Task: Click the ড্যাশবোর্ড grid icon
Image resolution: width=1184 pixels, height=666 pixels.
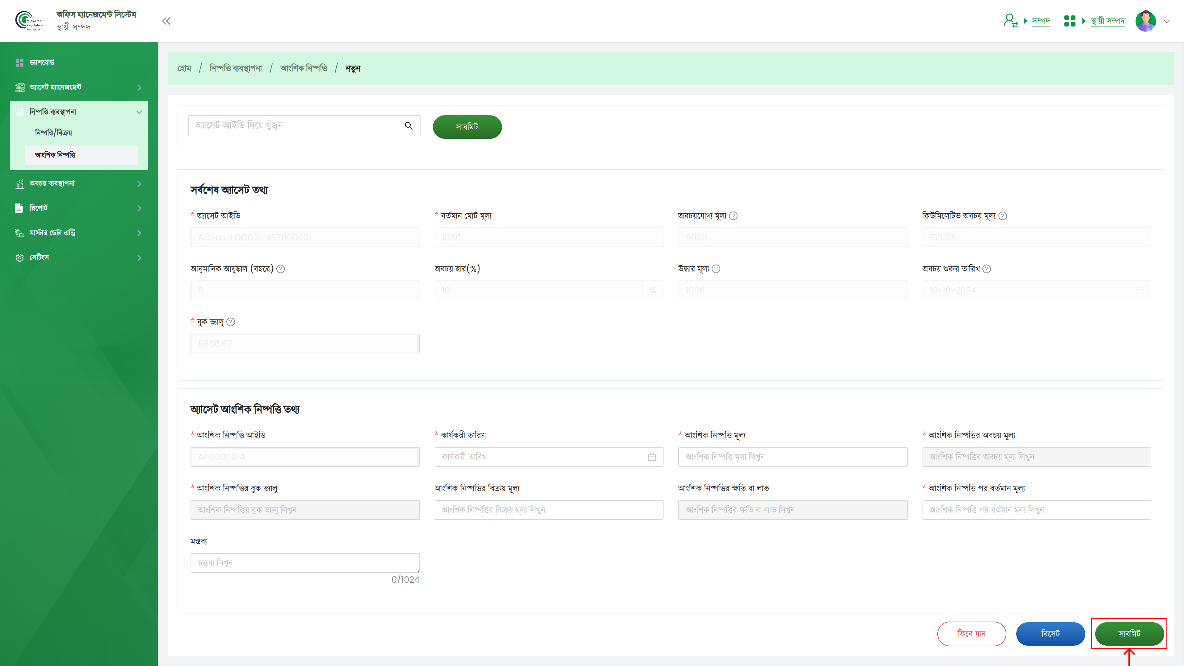Action: [x=19, y=63]
